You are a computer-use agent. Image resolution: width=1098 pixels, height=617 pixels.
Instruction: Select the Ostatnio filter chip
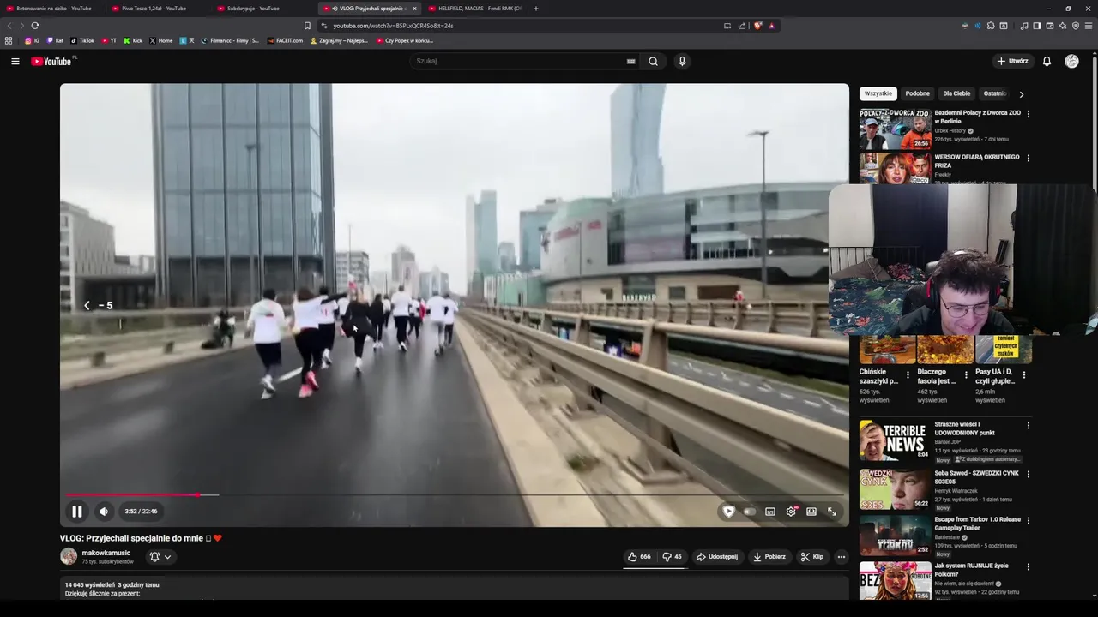pos(994,93)
